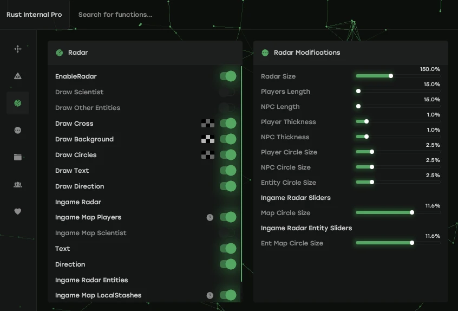Adjust the NPC Circle Size slider
458x311 pixels.
[x=398, y=167]
